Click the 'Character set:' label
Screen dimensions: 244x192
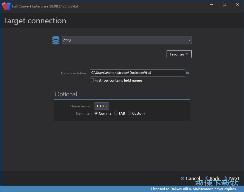(81, 106)
